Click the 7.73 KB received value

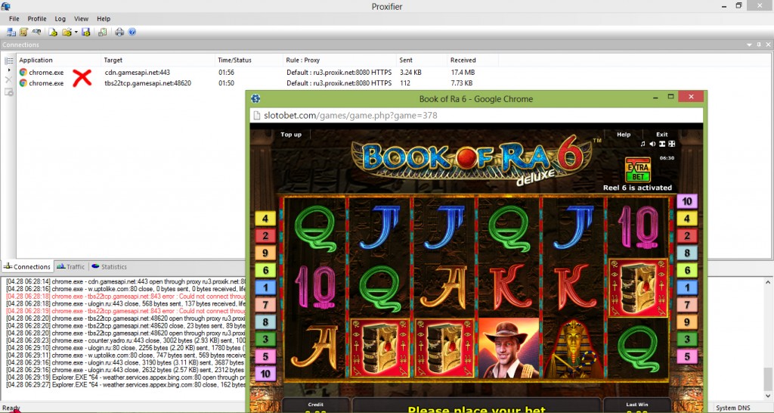462,83
